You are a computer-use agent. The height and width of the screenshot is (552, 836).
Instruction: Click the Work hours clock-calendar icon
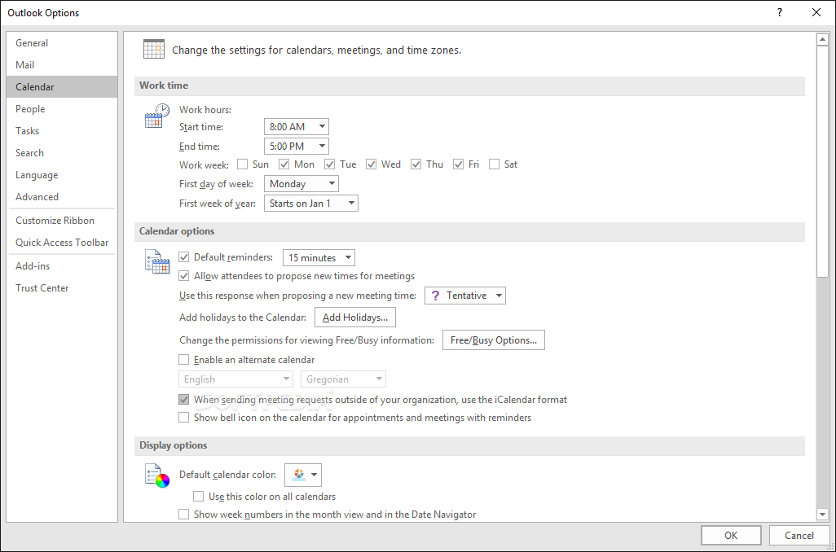tap(156, 116)
